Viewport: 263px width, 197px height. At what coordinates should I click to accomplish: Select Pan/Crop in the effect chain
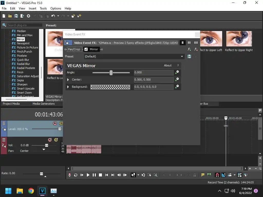[x=74, y=49]
